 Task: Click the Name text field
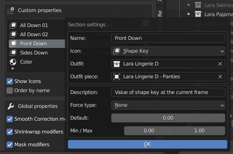point(168,38)
